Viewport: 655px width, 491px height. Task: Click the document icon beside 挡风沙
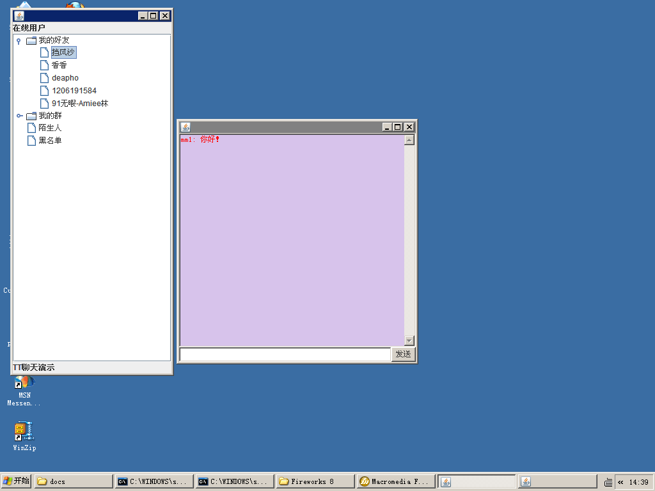coord(44,52)
